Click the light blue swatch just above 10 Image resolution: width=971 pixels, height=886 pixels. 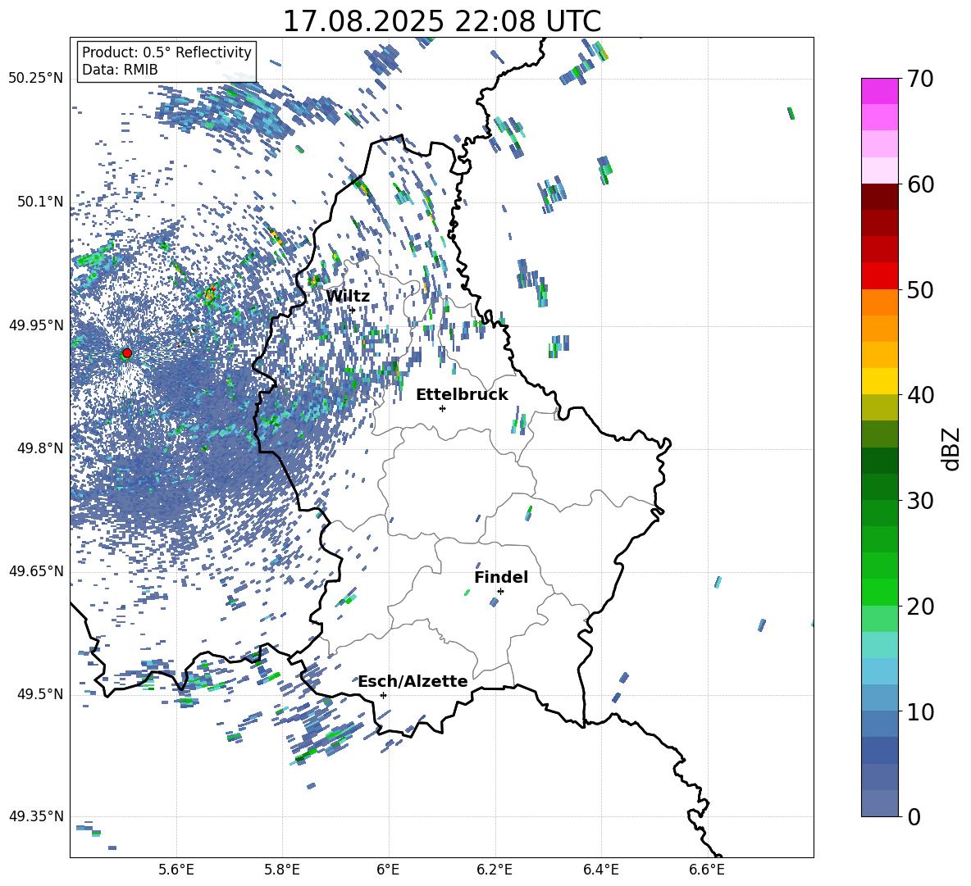tap(879, 698)
